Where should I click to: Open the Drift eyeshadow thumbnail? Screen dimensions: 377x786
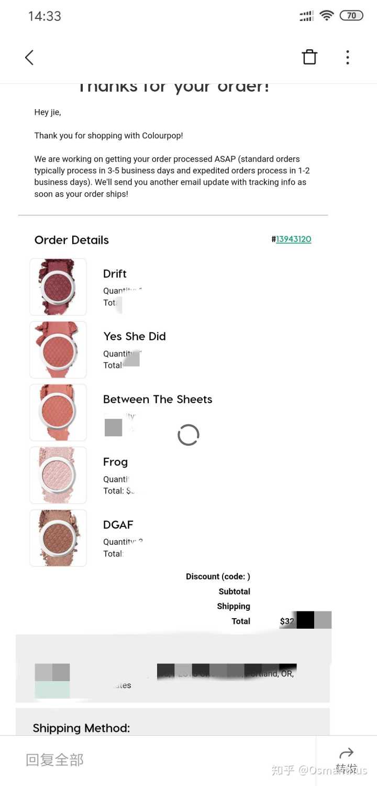click(58, 287)
